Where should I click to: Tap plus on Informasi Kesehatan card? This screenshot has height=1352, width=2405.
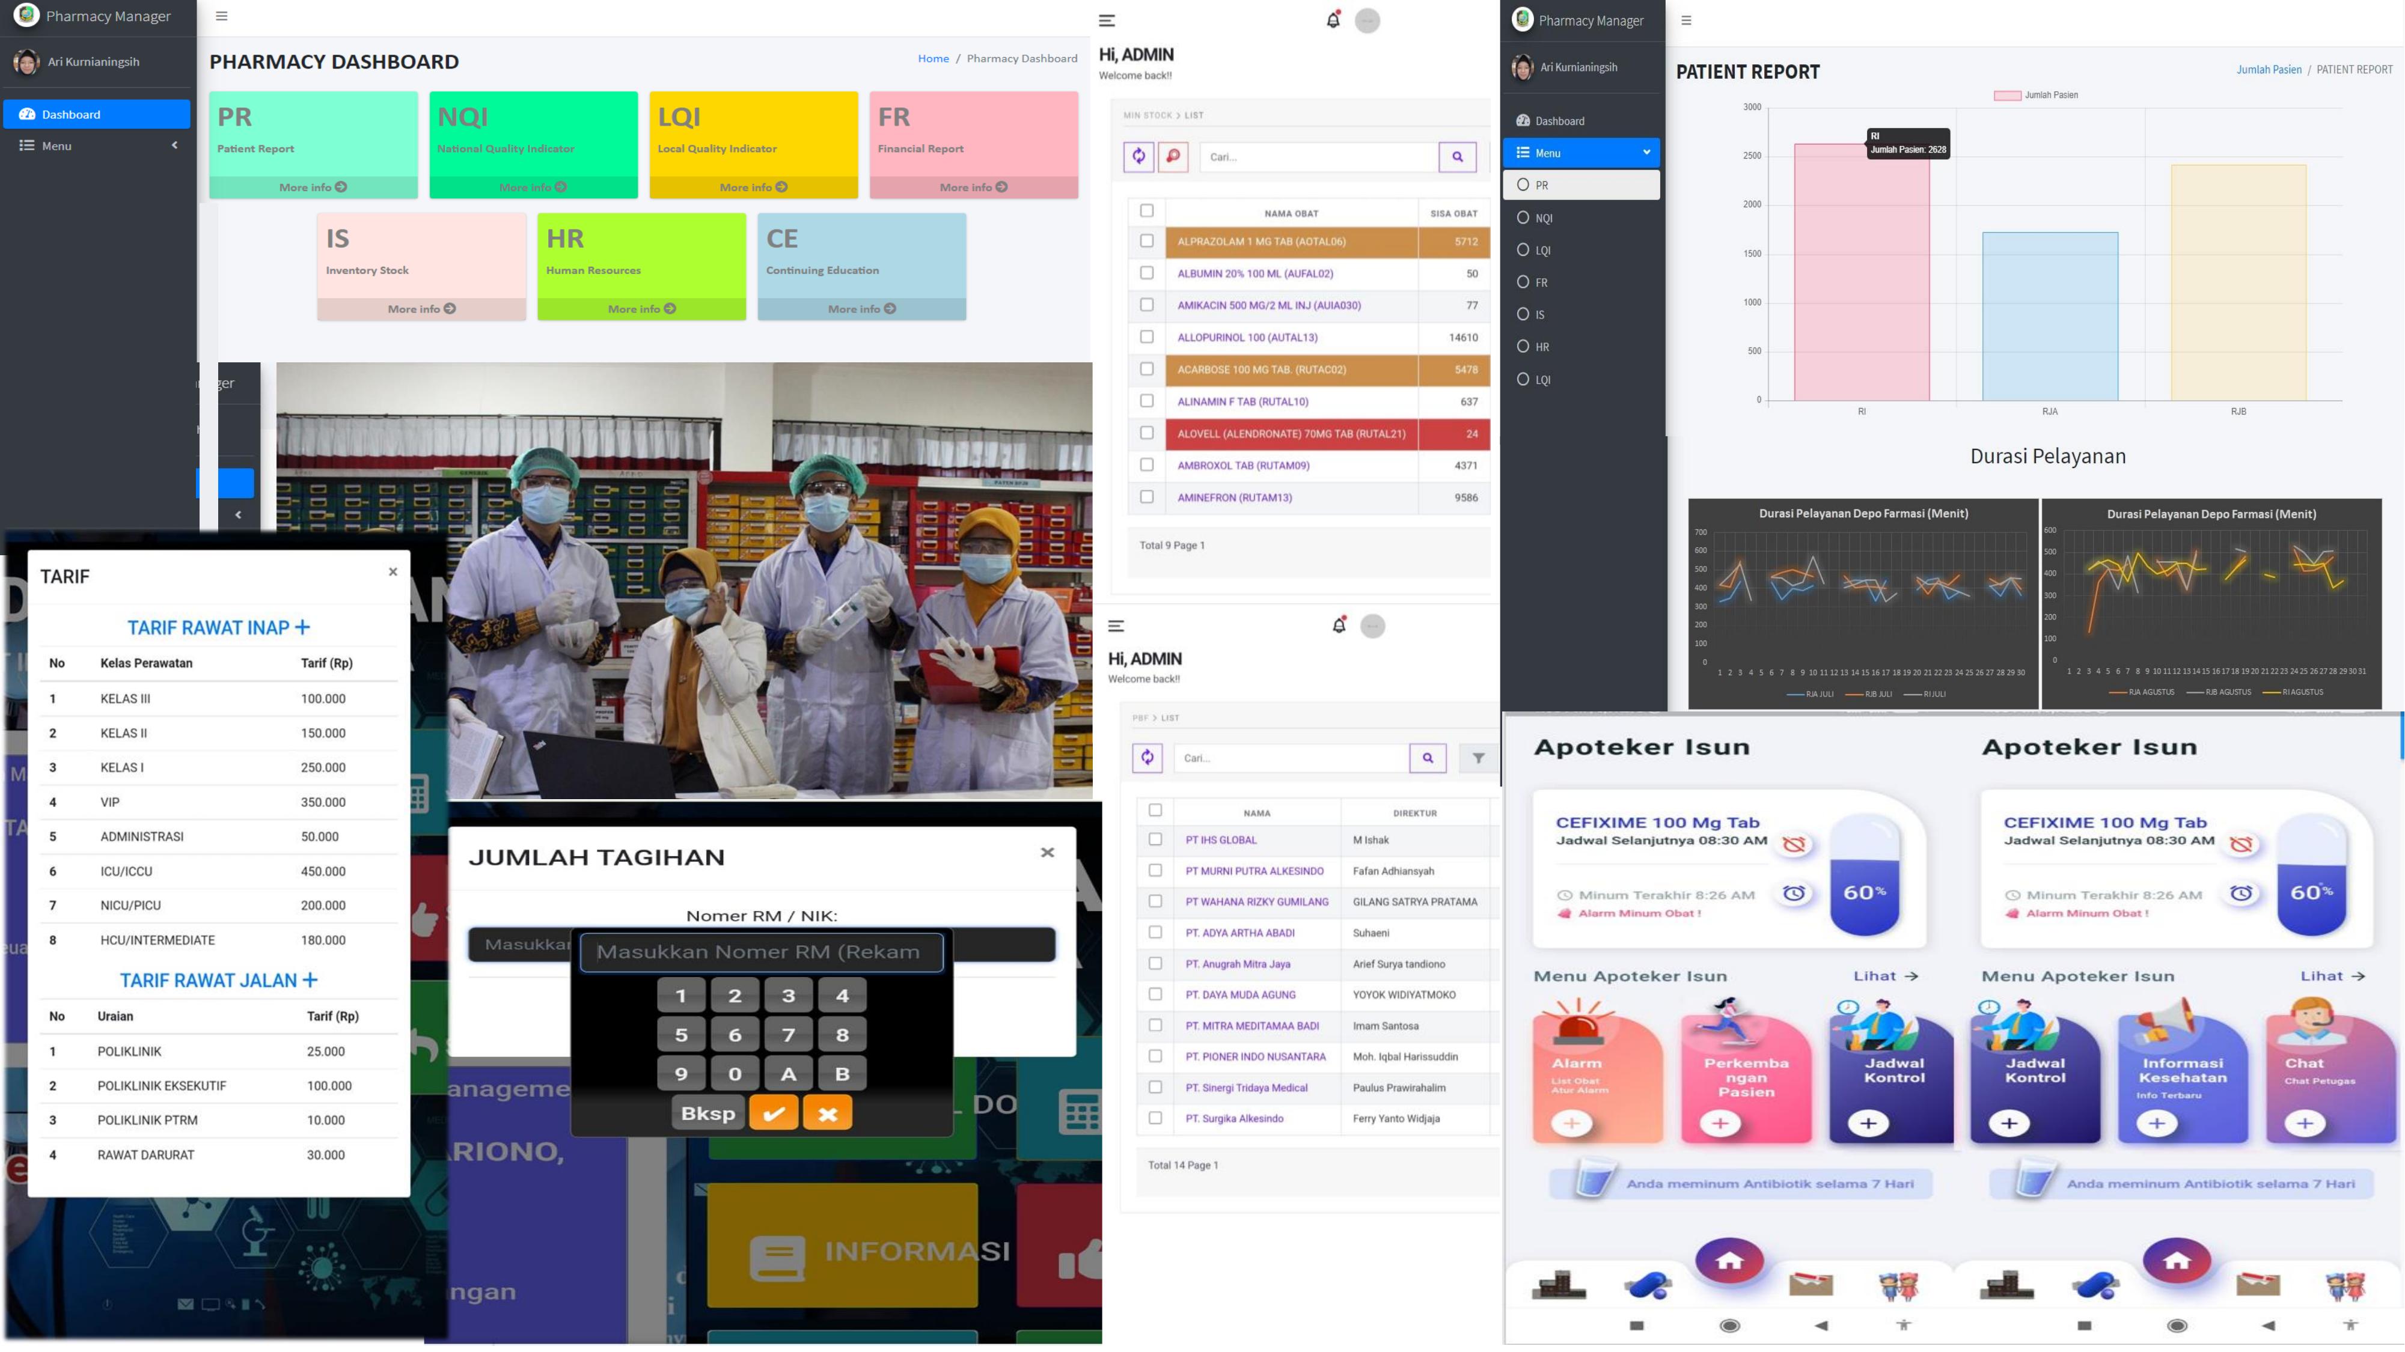coord(2157,1124)
